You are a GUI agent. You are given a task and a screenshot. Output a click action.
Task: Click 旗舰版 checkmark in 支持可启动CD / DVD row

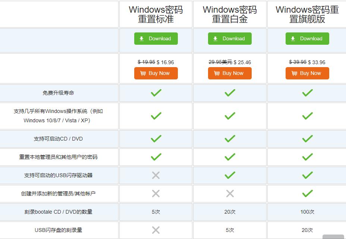coord(307,139)
